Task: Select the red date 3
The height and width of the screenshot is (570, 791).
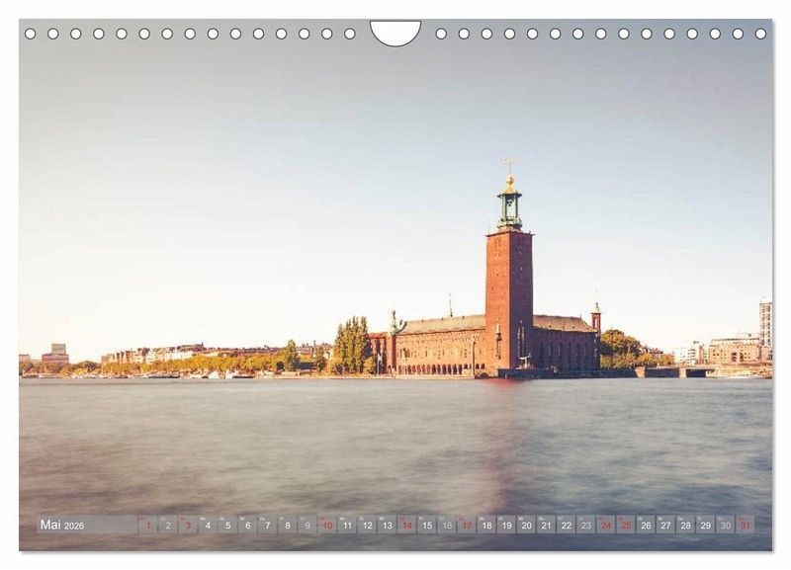Action: [x=187, y=526]
